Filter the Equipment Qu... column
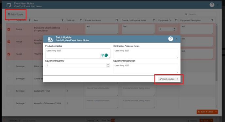 176,20
